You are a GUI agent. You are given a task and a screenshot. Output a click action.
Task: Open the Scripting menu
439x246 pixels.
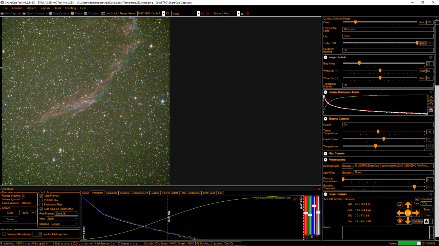click(70, 8)
